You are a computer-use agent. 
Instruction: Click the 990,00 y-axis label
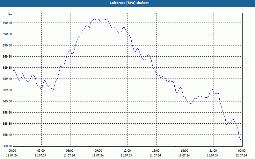(7, 45)
